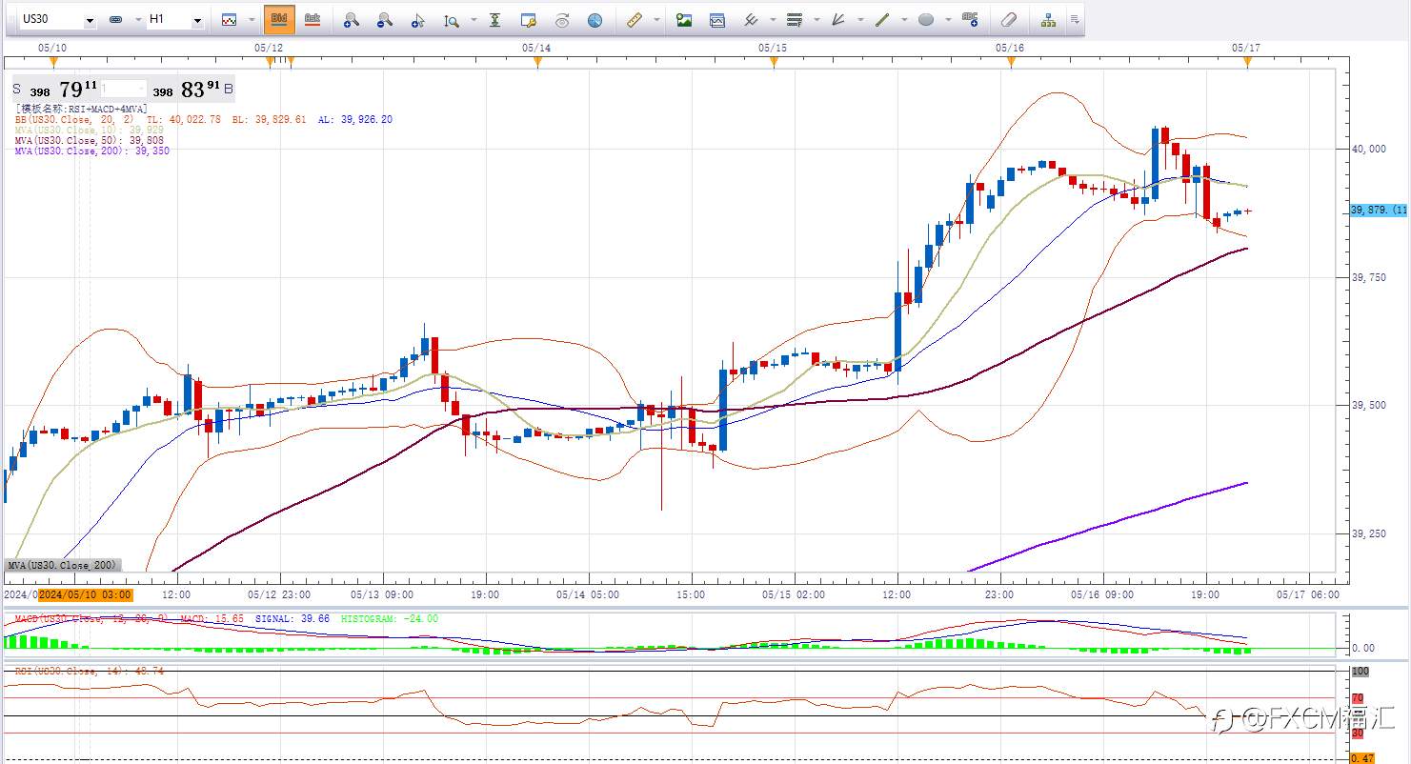The image size is (1411, 764).
Task: Click the chart template window icon
Action: pyautogui.click(x=716, y=19)
